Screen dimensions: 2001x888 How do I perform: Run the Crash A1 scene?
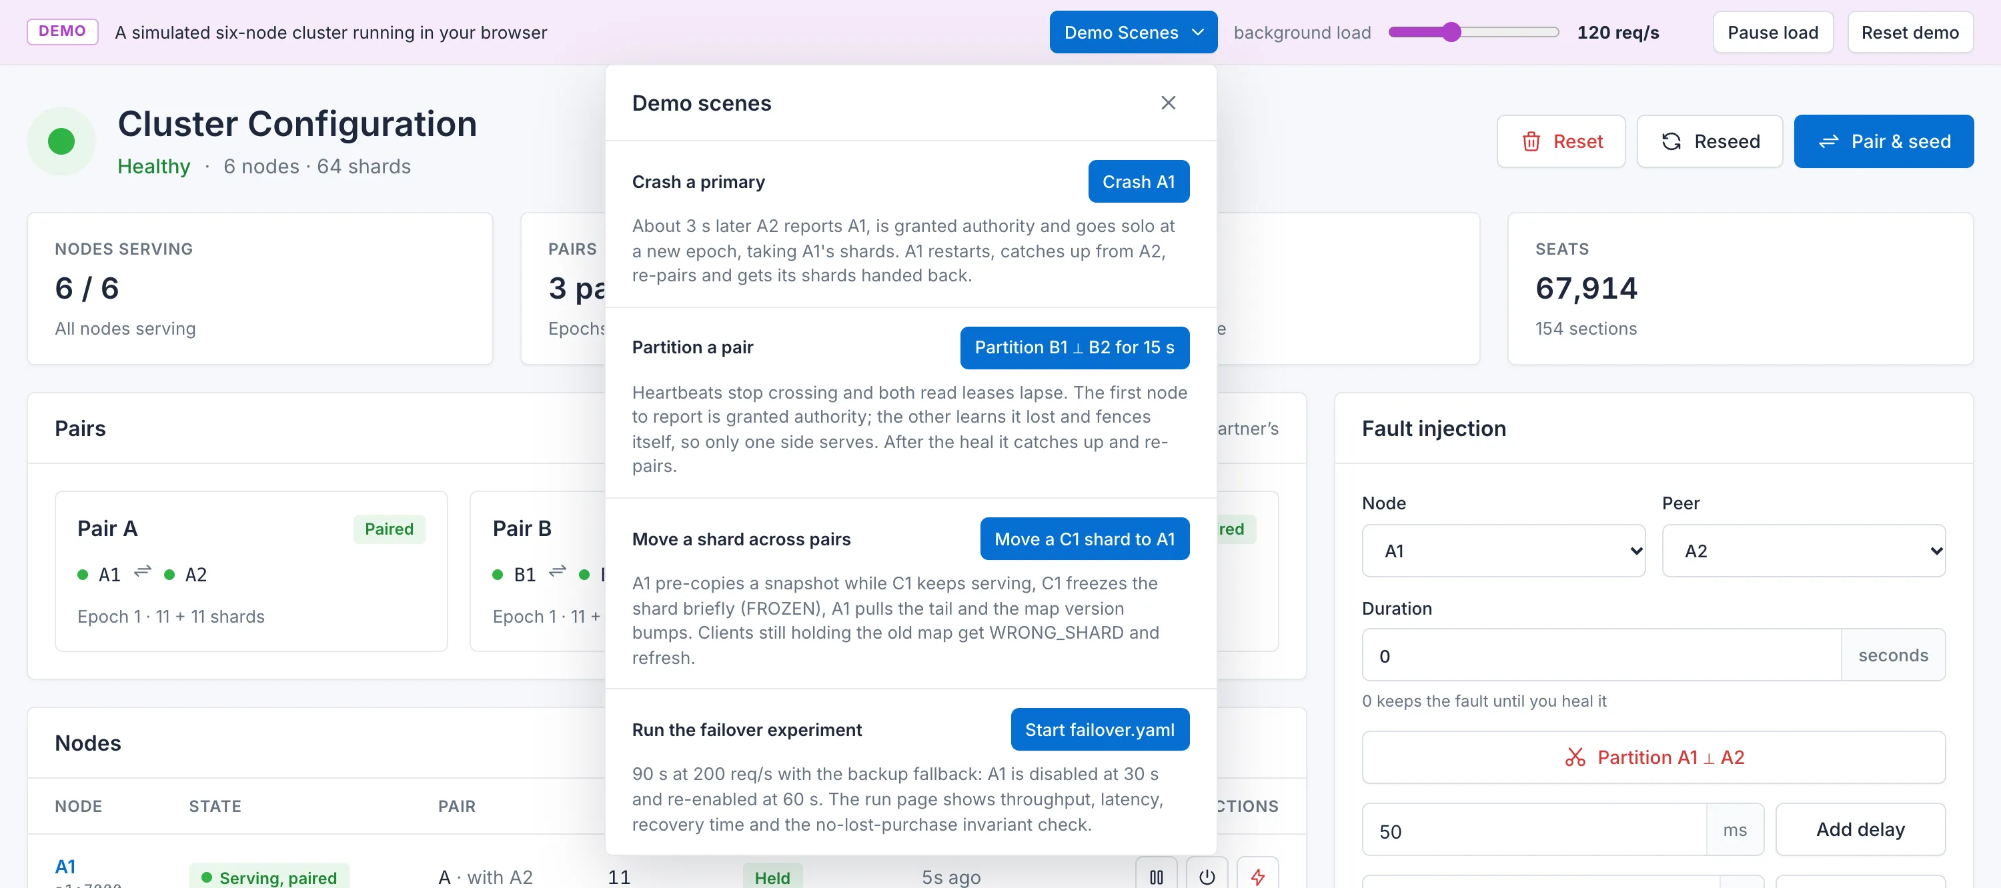pyautogui.click(x=1138, y=181)
